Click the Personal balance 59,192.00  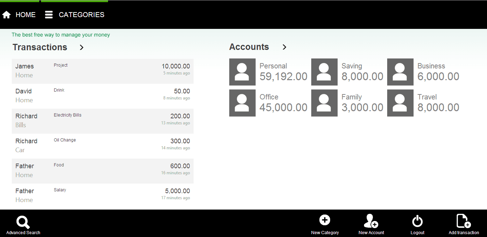tap(283, 77)
